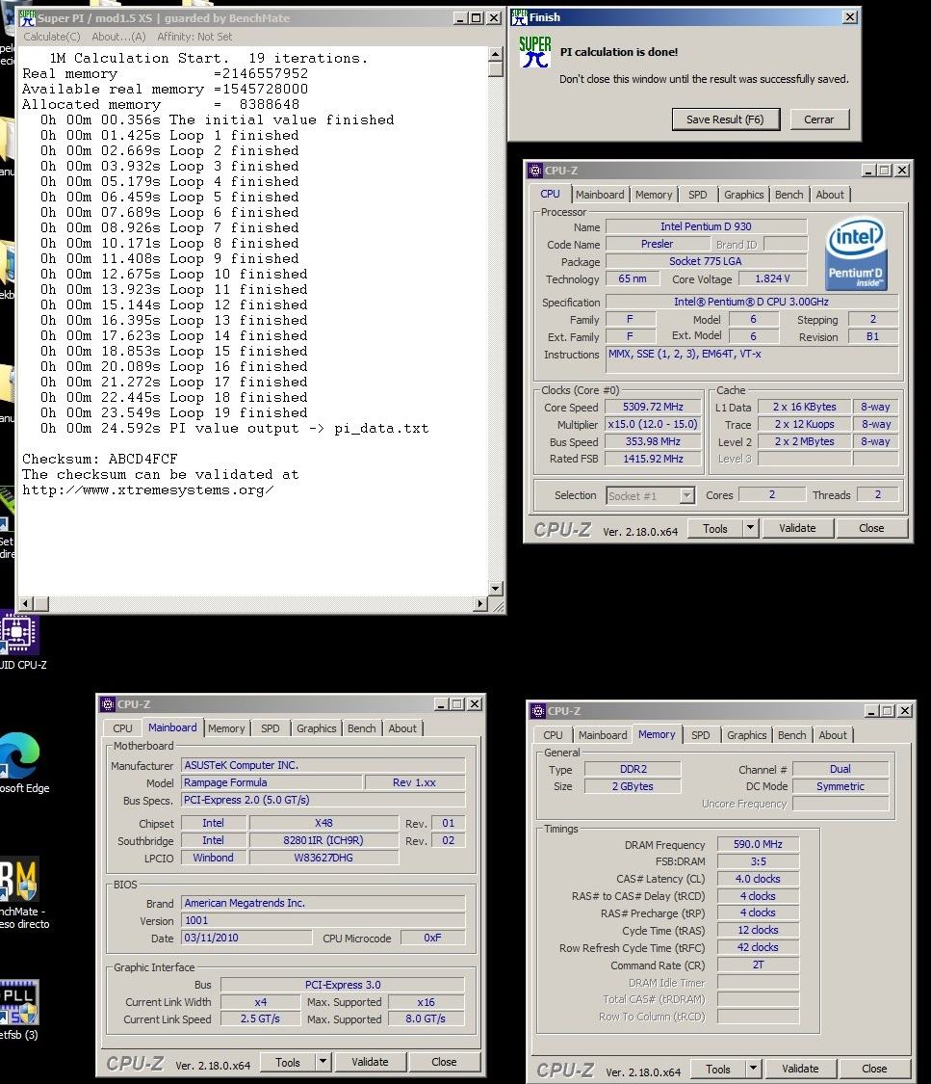931x1084 pixels.
Task: Switch to Mainboard tab in CPU window
Action: [600, 195]
